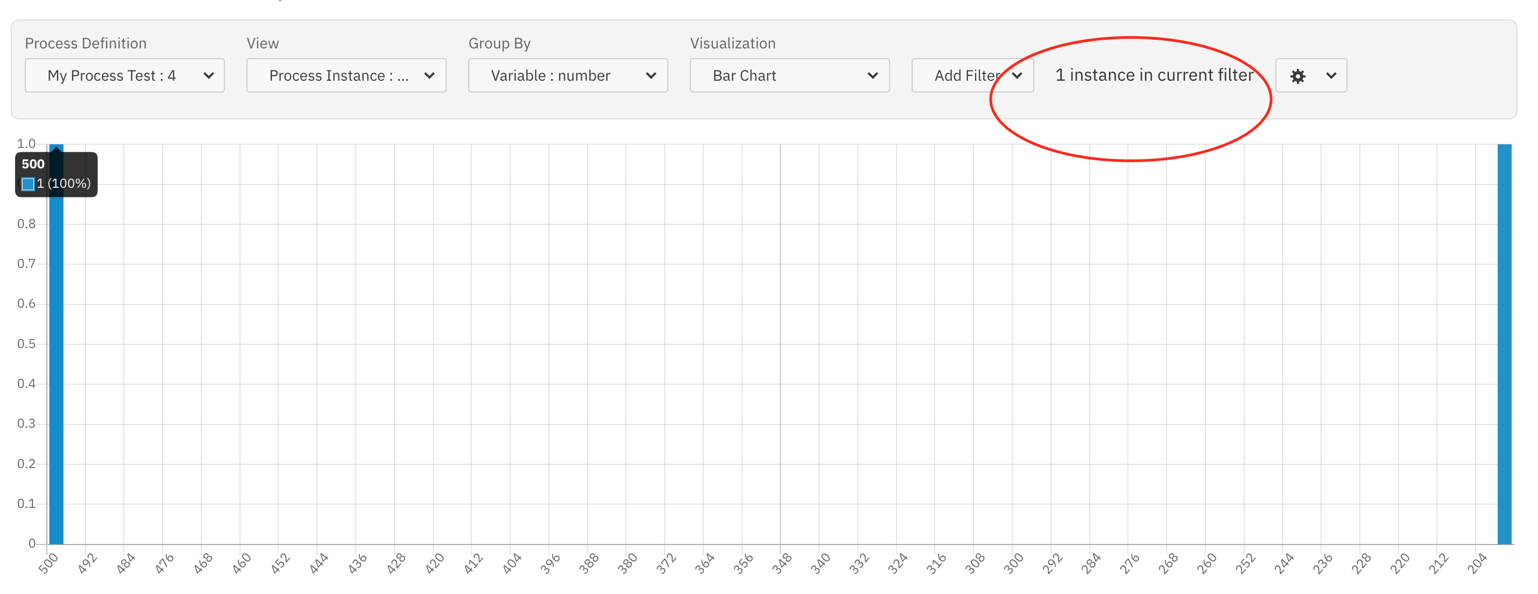Expand the chevron next to gear icon
This screenshot has height=594, width=1538.
[1331, 76]
